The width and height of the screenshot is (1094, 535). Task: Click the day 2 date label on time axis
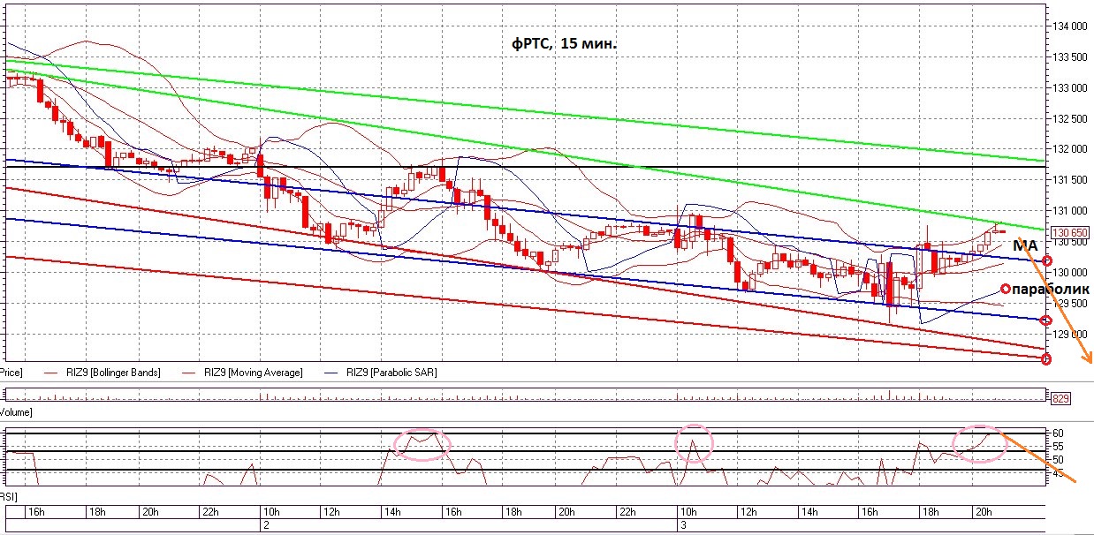coord(266,525)
